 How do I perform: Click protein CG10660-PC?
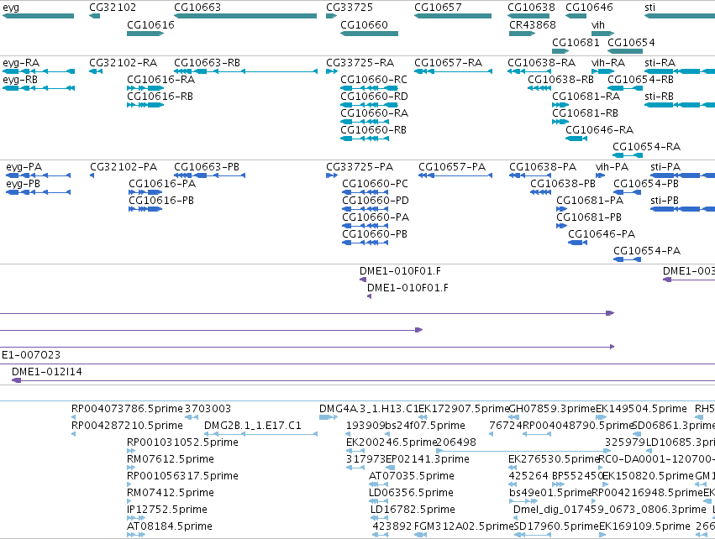click(x=365, y=192)
